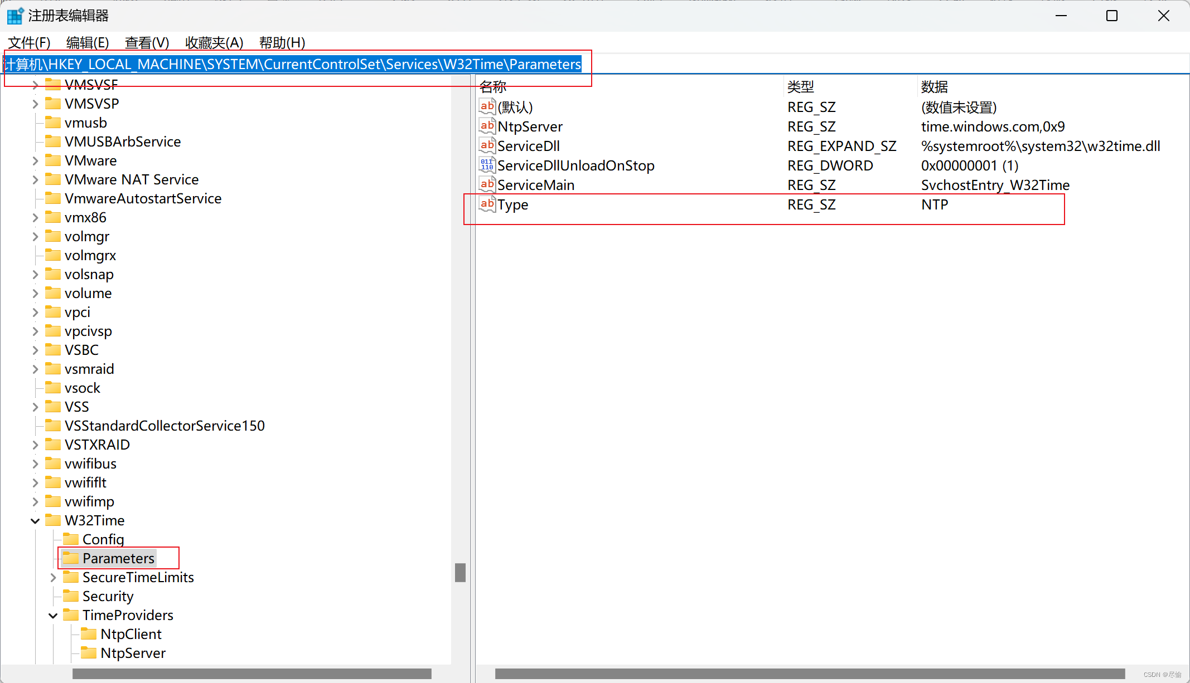
Task: Click the registry path address bar
Action: 595,64
